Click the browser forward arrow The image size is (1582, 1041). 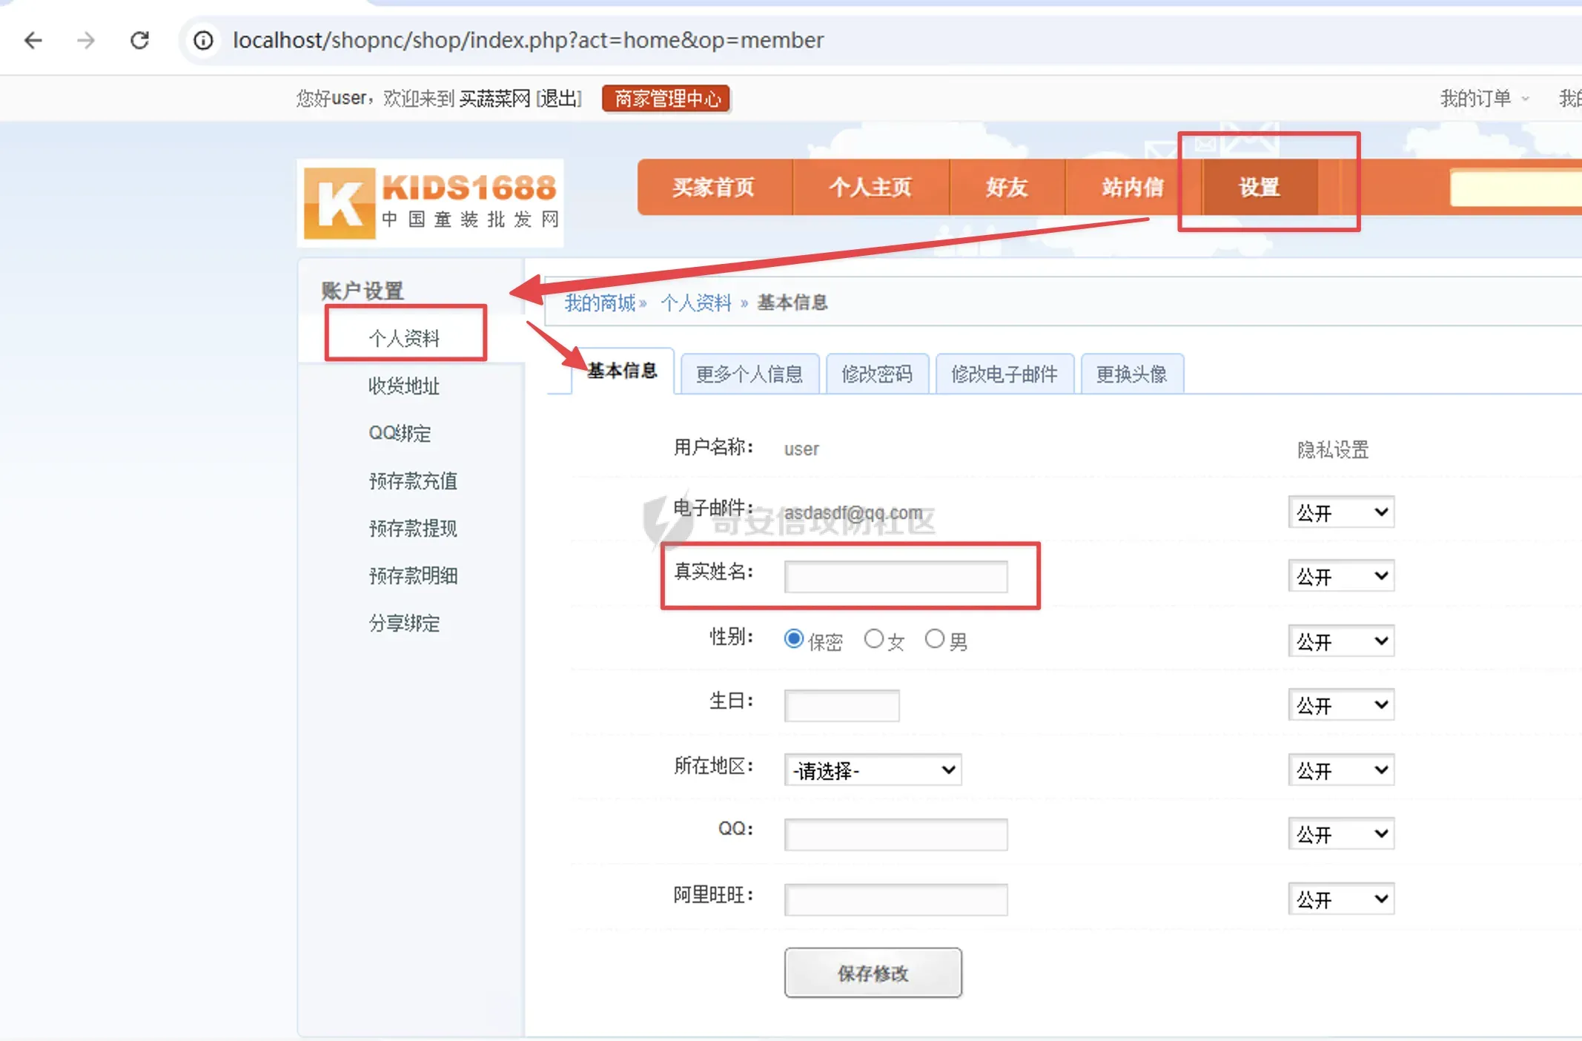click(87, 40)
